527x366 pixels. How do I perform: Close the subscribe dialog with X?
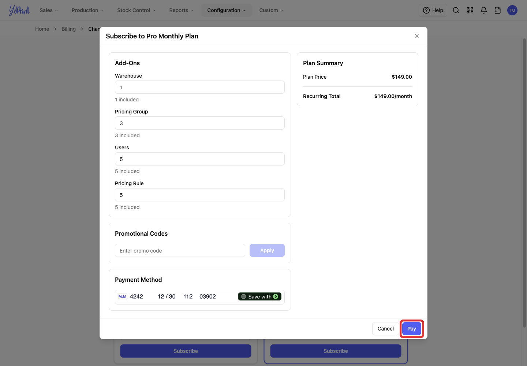click(417, 36)
